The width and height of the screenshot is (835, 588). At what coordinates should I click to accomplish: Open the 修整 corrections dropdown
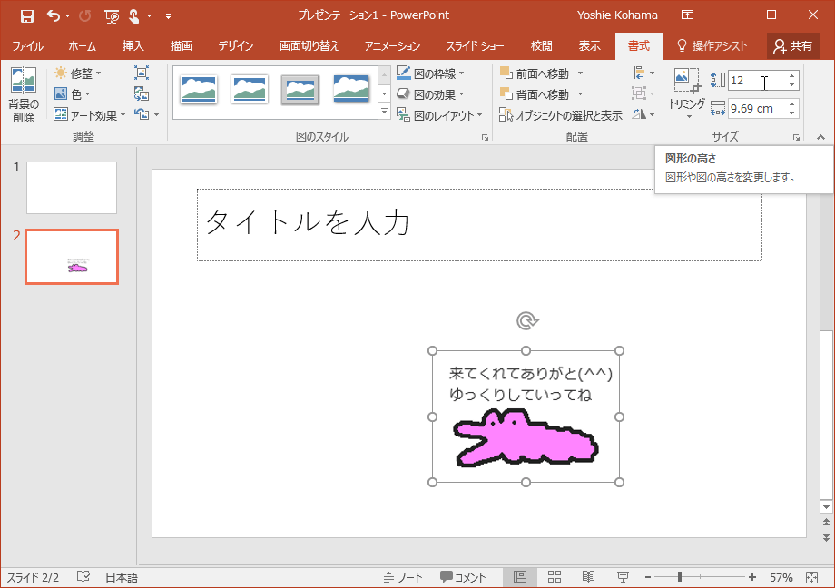click(78, 73)
